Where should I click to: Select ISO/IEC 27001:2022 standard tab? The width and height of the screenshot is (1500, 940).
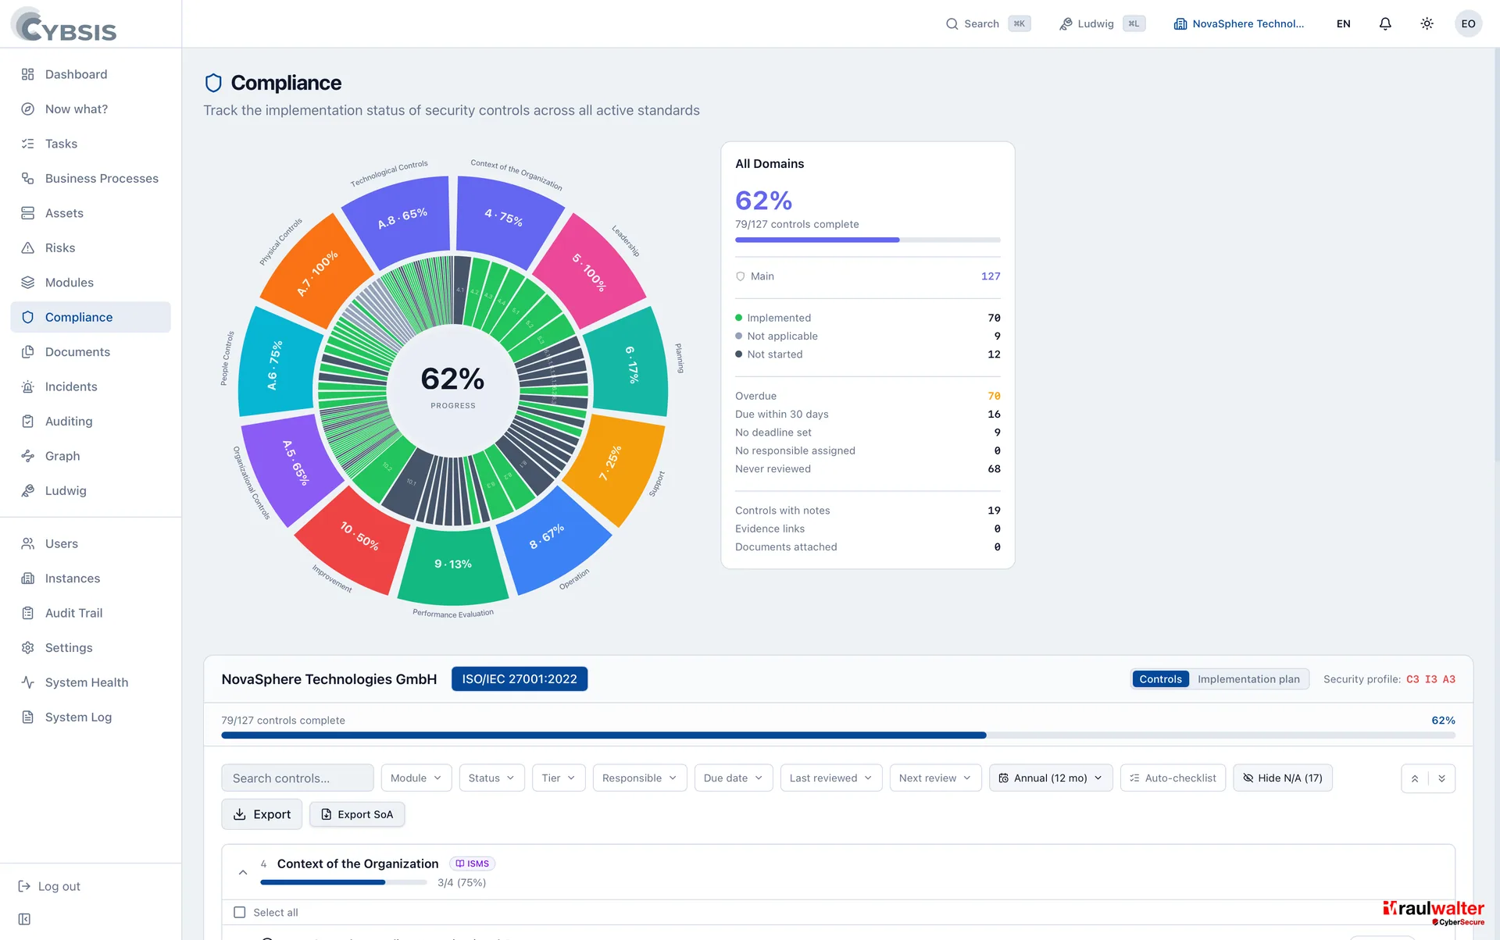519,679
